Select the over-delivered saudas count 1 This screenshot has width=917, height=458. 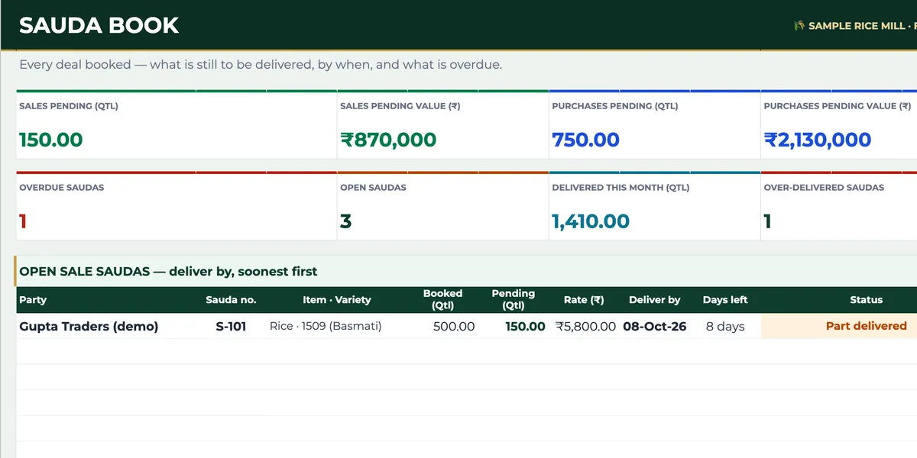[x=767, y=221]
